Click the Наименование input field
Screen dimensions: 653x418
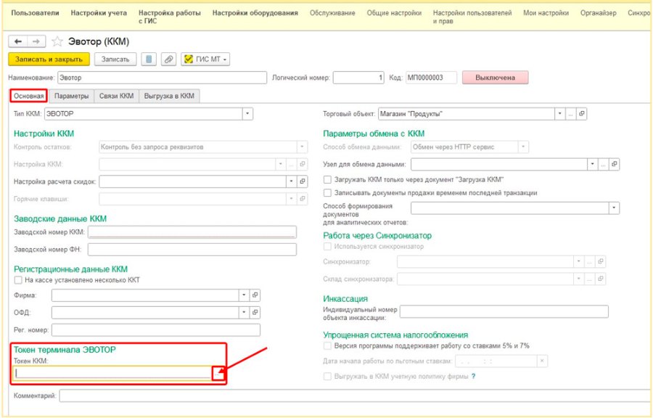coord(162,78)
